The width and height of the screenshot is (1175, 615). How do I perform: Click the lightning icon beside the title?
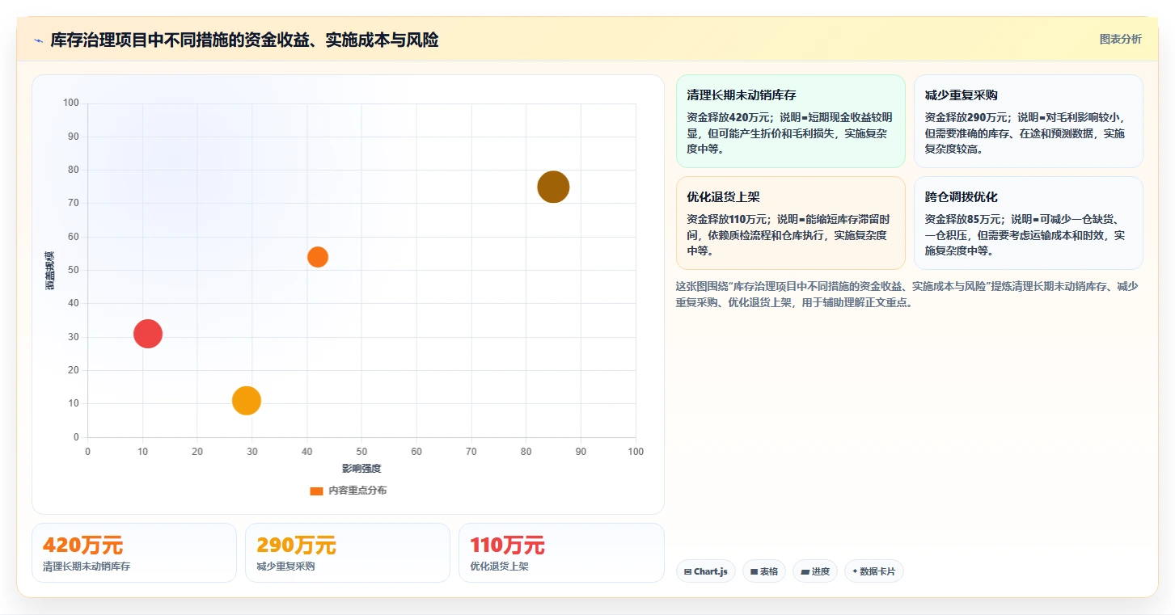[x=39, y=40]
